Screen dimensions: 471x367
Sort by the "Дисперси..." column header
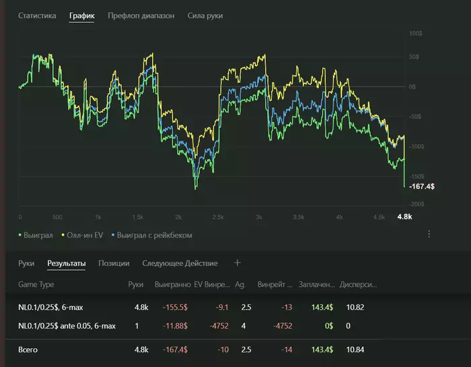coord(358,285)
